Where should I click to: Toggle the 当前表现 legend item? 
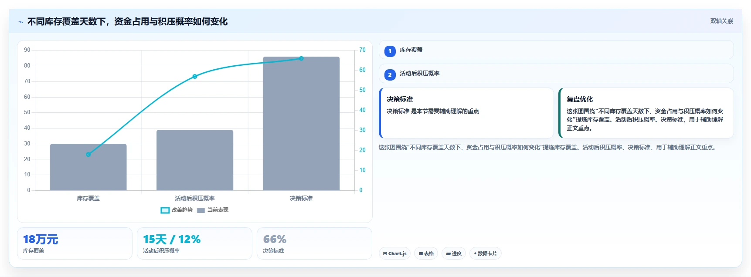click(213, 210)
